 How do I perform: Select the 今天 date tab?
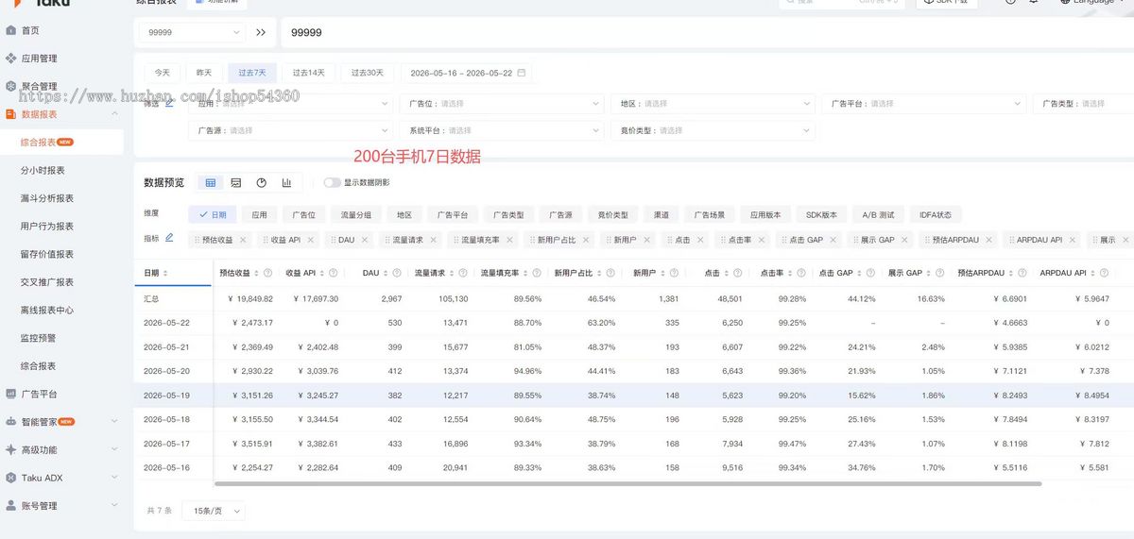pyautogui.click(x=163, y=72)
